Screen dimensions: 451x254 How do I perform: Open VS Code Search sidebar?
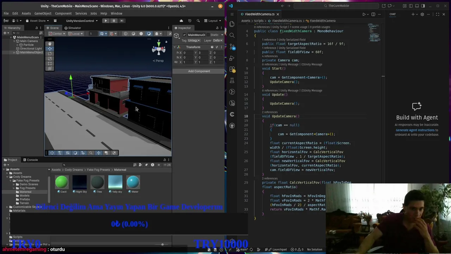click(x=232, y=35)
